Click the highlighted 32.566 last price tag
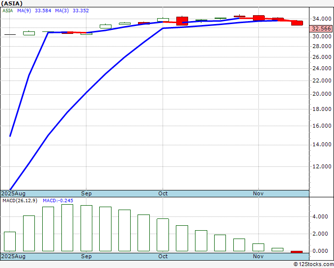This screenshot has width=334, height=268. (x=321, y=28)
